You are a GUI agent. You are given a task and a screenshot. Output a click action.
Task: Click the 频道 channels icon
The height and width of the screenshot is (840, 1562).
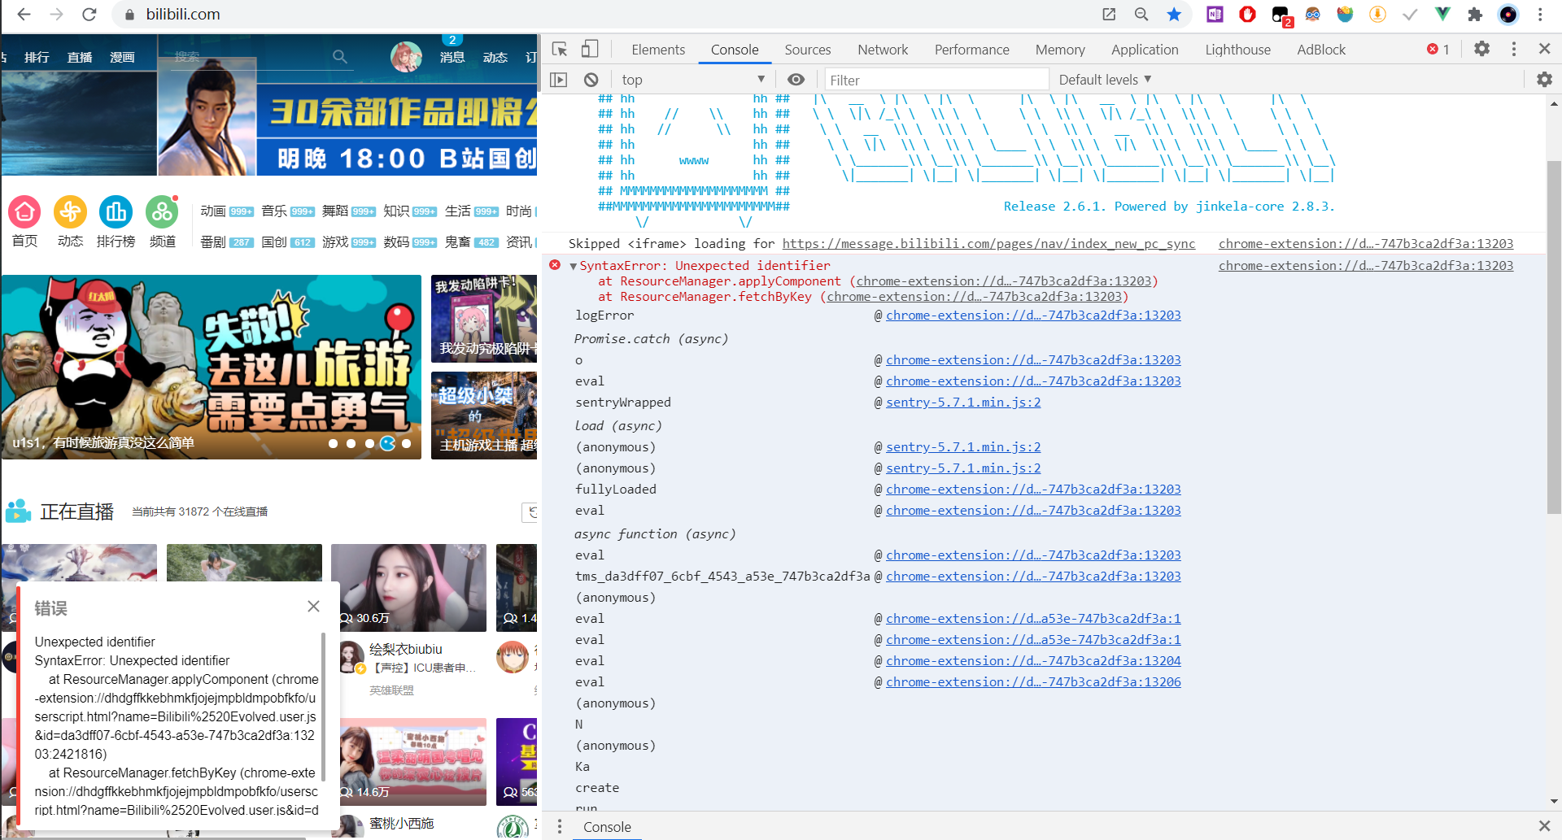pyautogui.click(x=162, y=213)
